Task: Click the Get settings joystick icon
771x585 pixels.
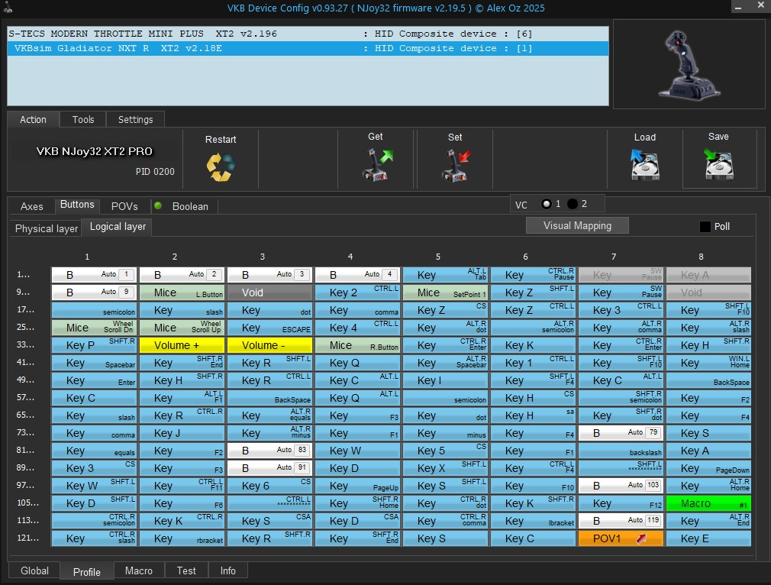Action: click(376, 165)
